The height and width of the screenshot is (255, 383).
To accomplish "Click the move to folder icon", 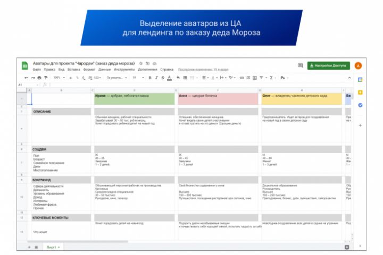I will (147, 63).
